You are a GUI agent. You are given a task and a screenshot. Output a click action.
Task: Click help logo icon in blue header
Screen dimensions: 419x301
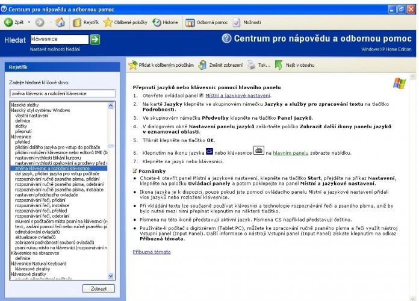click(x=226, y=39)
